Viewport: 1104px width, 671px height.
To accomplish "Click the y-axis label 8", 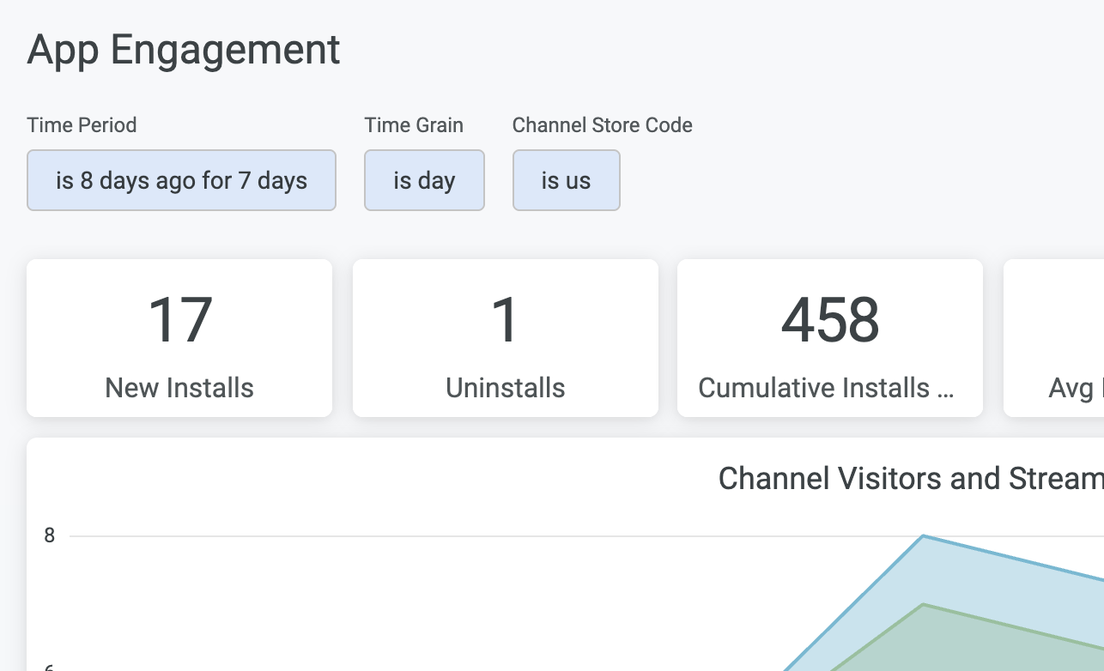I will tap(50, 535).
